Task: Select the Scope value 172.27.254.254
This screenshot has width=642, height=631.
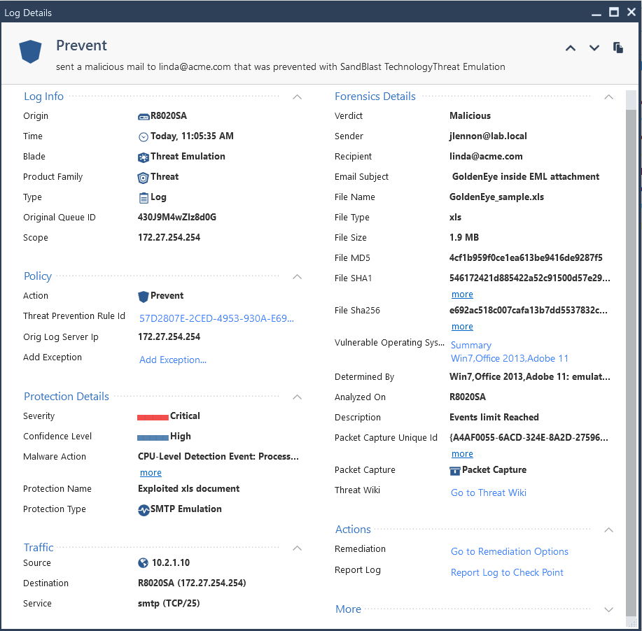Action: coord(169,238)
